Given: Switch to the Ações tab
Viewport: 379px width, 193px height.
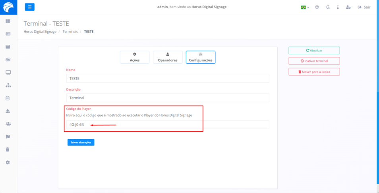Looking at the screenshot, I should [x=135, y=57].
